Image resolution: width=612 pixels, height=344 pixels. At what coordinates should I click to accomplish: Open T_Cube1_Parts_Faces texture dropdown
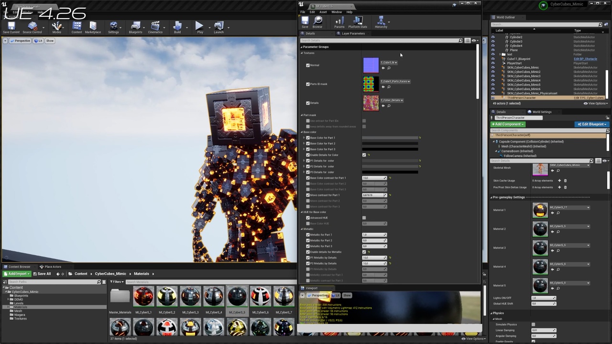(x=395, y=82)
